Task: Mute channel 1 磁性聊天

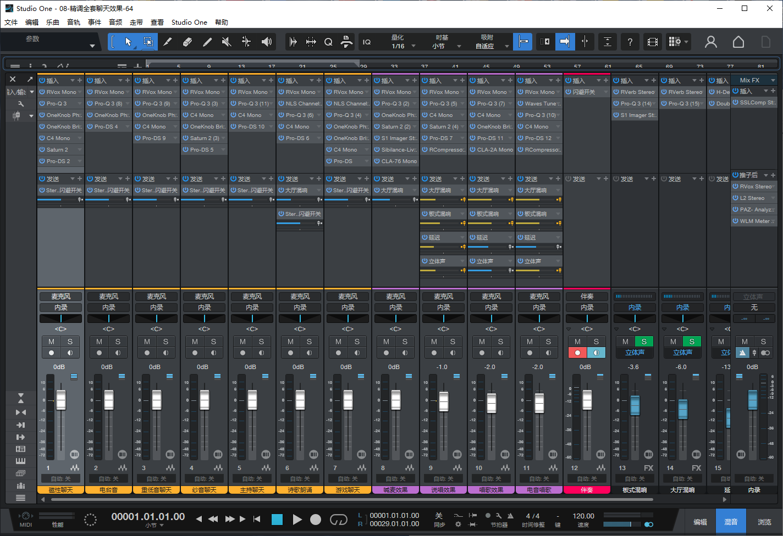Action: point(52,342)
